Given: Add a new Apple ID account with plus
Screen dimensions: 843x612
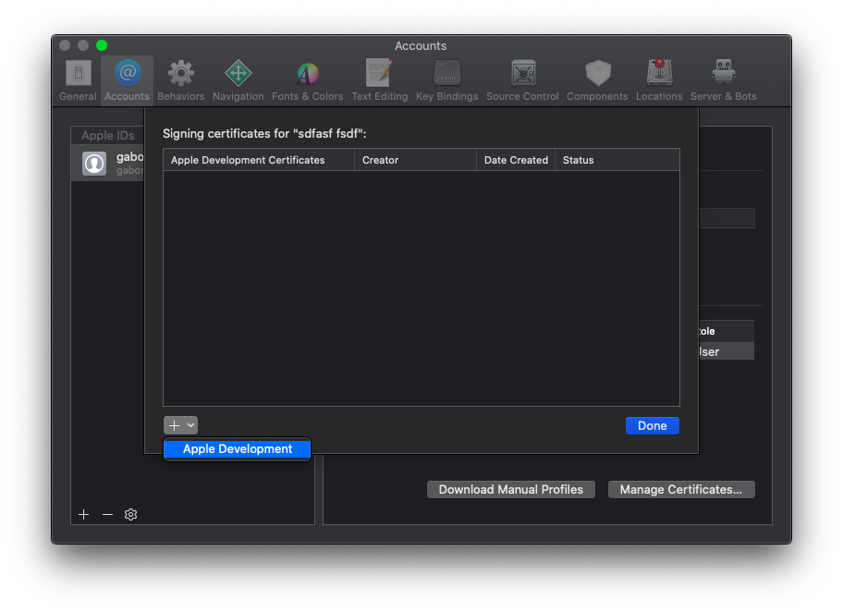Looking at the screenshot, I should coord(83,515).
